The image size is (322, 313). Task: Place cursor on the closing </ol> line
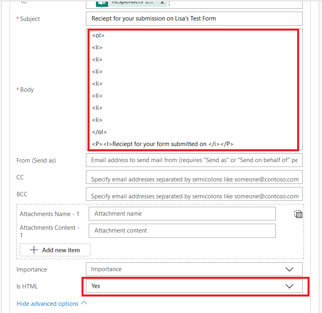(100, 132)
